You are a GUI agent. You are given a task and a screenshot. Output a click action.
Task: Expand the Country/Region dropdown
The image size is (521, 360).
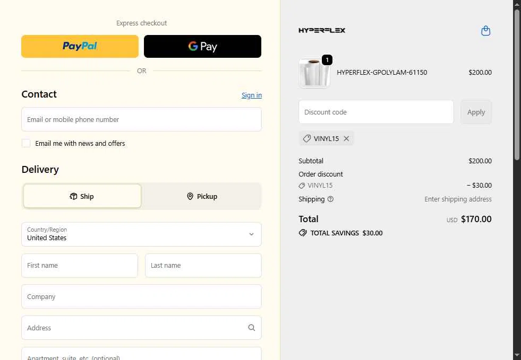(142, 234)
